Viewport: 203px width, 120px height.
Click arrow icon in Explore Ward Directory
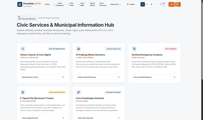tap(118, 77)
